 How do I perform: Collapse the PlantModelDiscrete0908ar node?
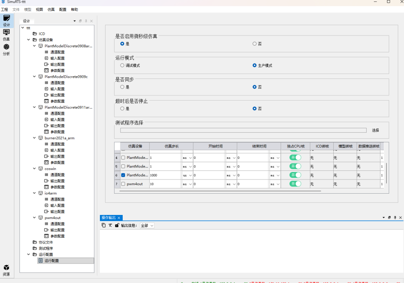[x=34, y=46]
